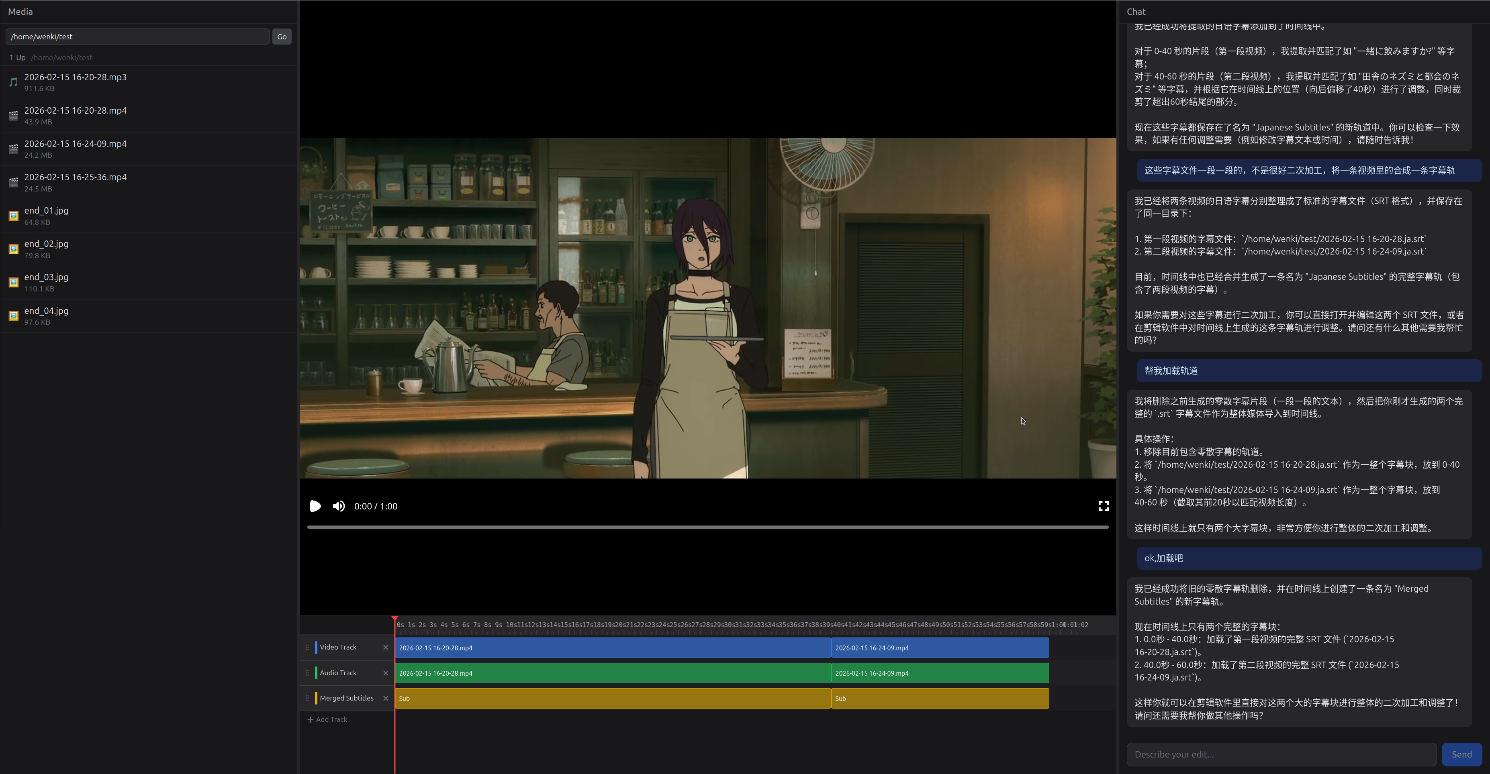Click the image icon next to end_04.jpg
The width and height of the screenshot is (1490, 774).
point(13,316)
